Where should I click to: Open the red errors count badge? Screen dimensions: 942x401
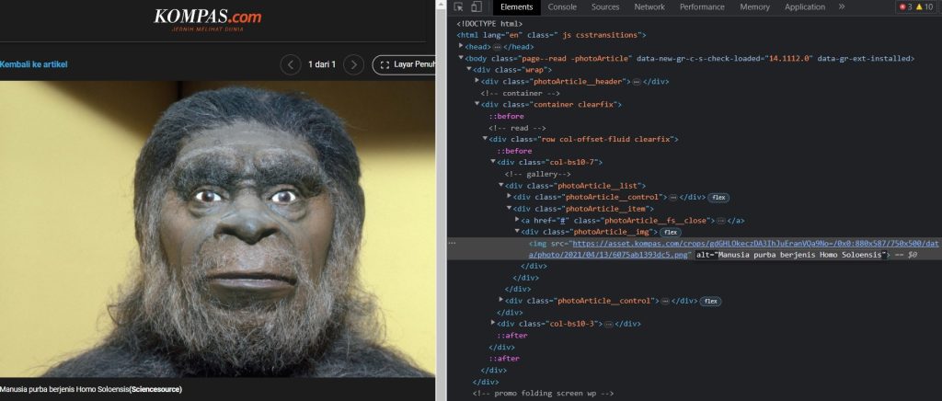point(905,7)
